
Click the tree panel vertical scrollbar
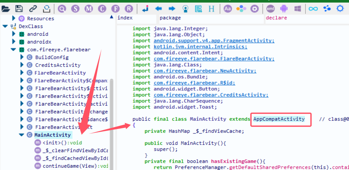112,124
